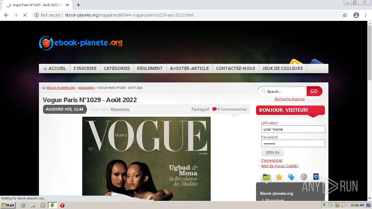Open the AJOUTER-ARTICLE menu item
Screen dimensions: 372x209
click(x=189, y=69)
